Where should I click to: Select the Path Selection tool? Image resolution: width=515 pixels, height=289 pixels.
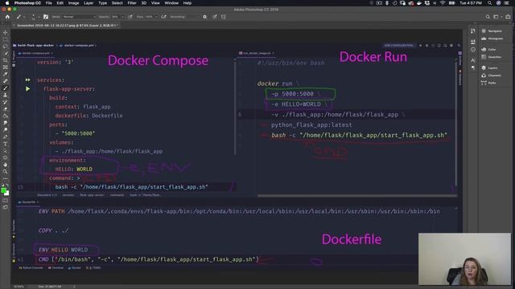coord(6,151)
